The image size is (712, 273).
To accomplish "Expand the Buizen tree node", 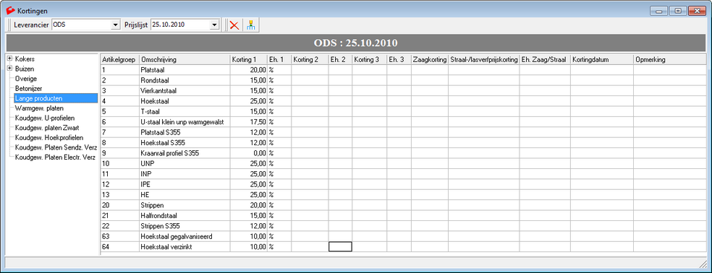I will (x=9, y=69).
